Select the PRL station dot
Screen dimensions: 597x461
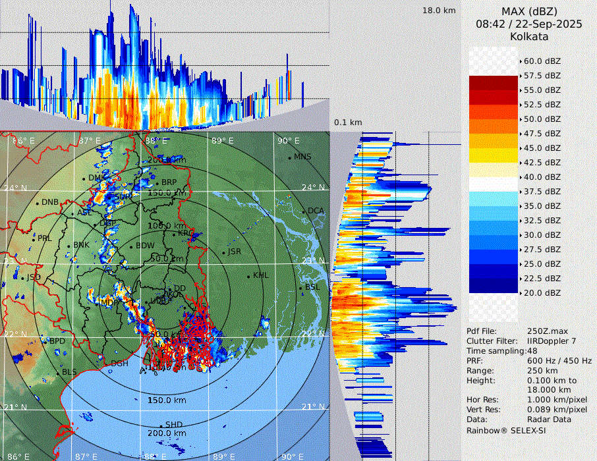[x=34, y=238]
